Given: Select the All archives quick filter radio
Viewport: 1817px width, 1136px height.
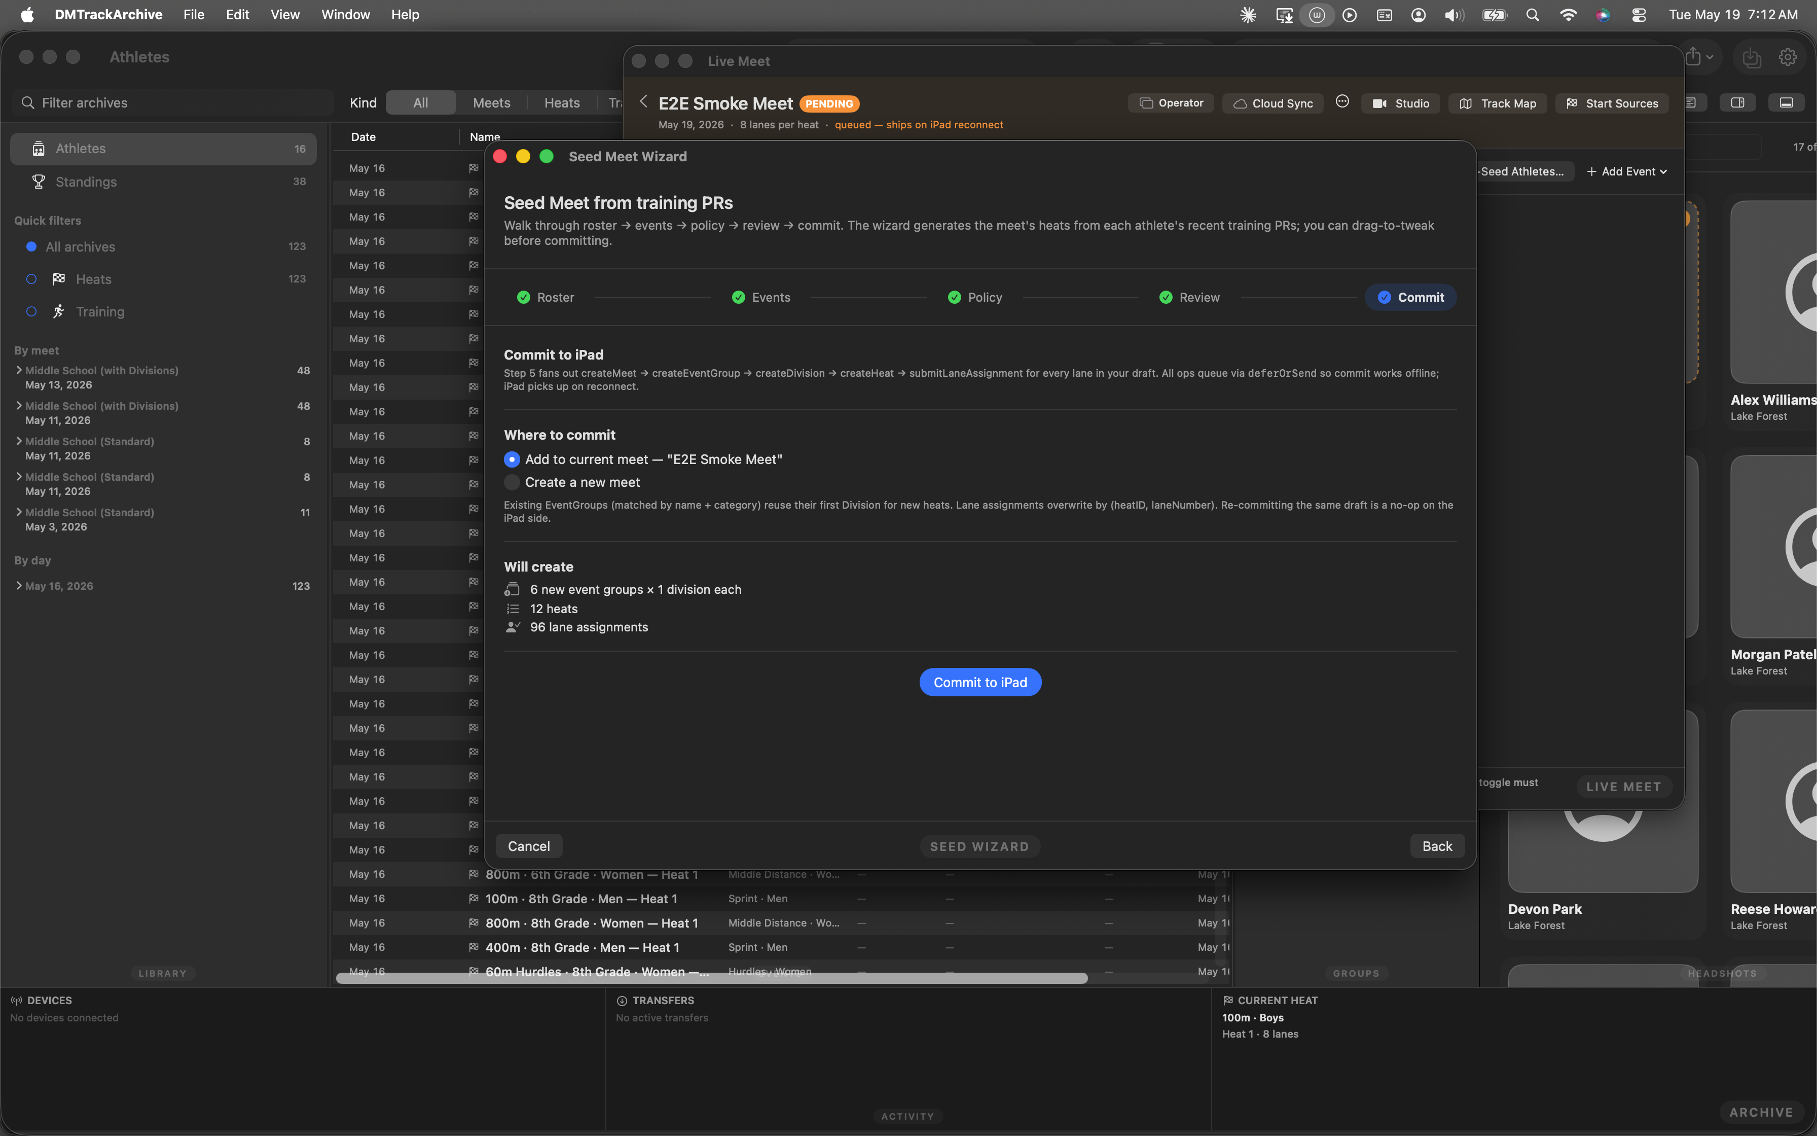Looking at the screenshot, I should [31, 246].
